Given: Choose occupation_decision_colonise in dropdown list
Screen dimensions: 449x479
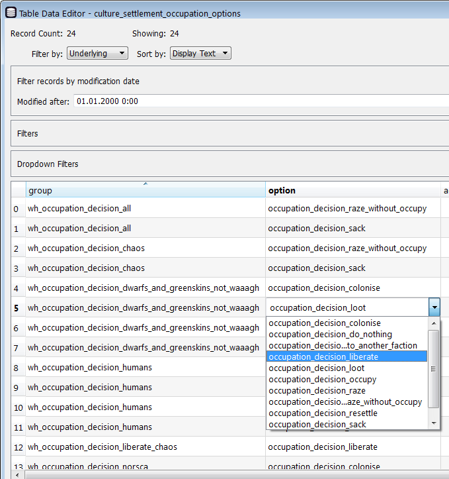Looking at the screenshot, I should 347,323.
